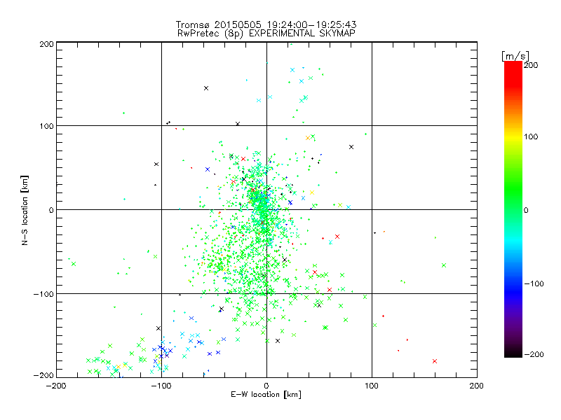This screenshot has width=561, height=420.
Task: Click the isolated red X marker in southeast quadrant
Action: pos(435,361)
